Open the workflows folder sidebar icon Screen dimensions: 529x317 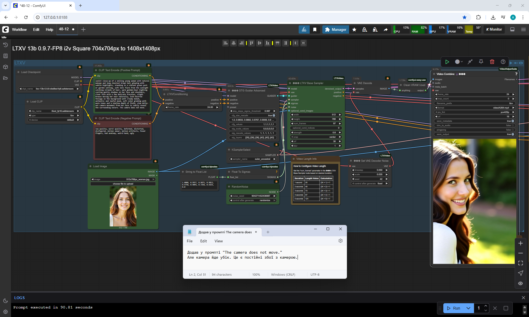pos(5,78)
